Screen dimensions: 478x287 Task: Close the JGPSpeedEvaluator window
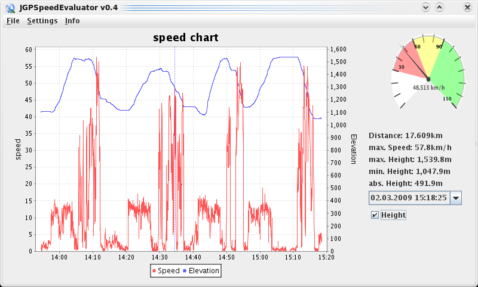coord(465,7)
